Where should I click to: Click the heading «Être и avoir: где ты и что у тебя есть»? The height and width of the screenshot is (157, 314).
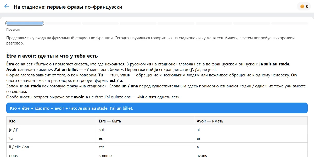pyautogui.click(x=52, y=56)
